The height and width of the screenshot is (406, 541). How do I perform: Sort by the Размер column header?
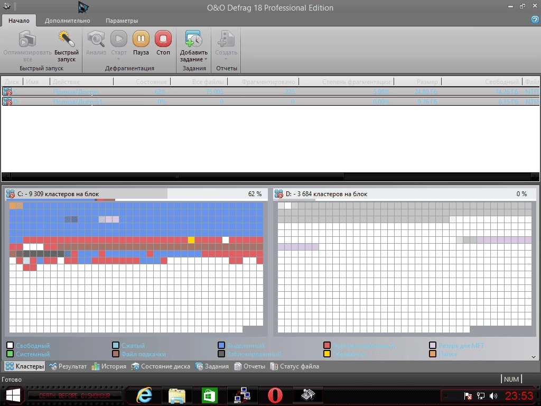[418, 81]
